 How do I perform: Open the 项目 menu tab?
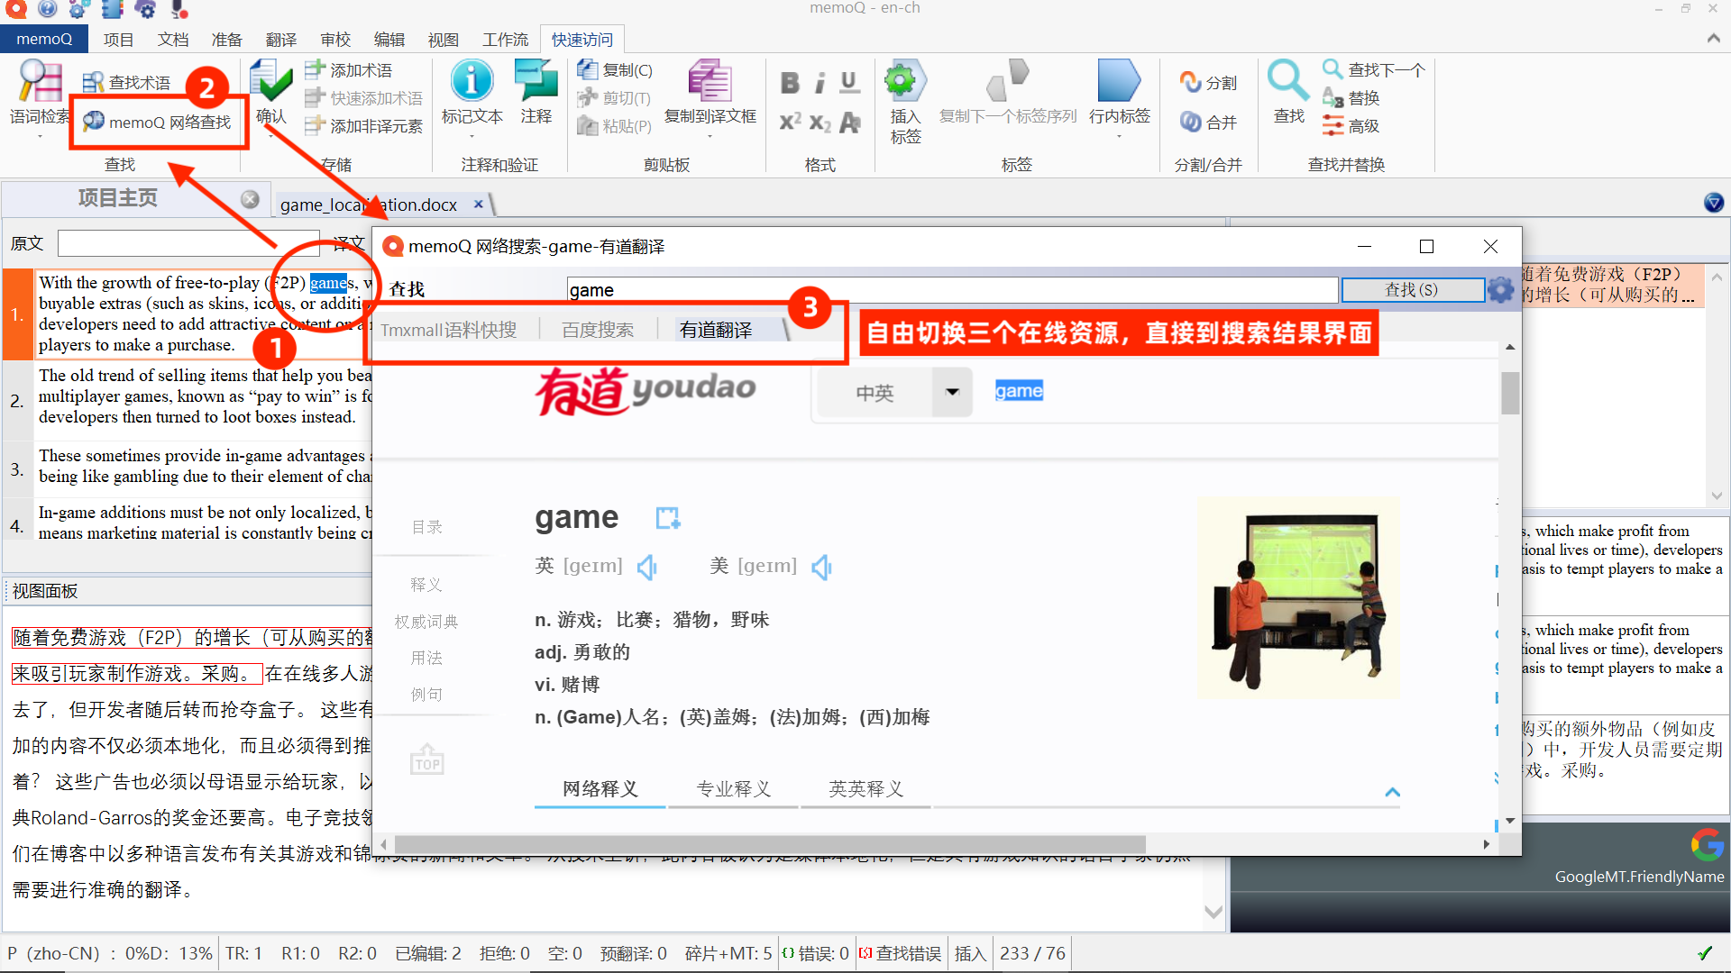[118, 40]
